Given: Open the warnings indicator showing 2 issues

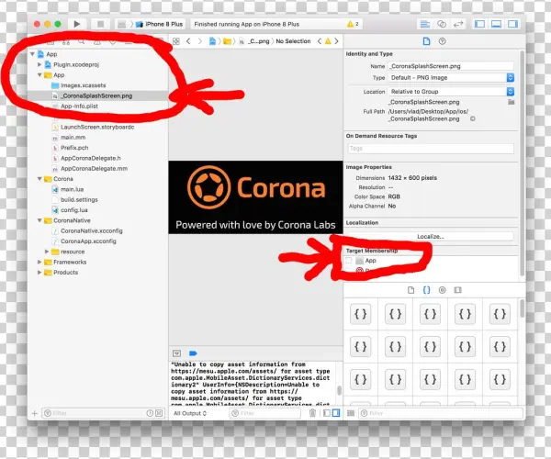Looking at the screenshot, I should (353, 24).
